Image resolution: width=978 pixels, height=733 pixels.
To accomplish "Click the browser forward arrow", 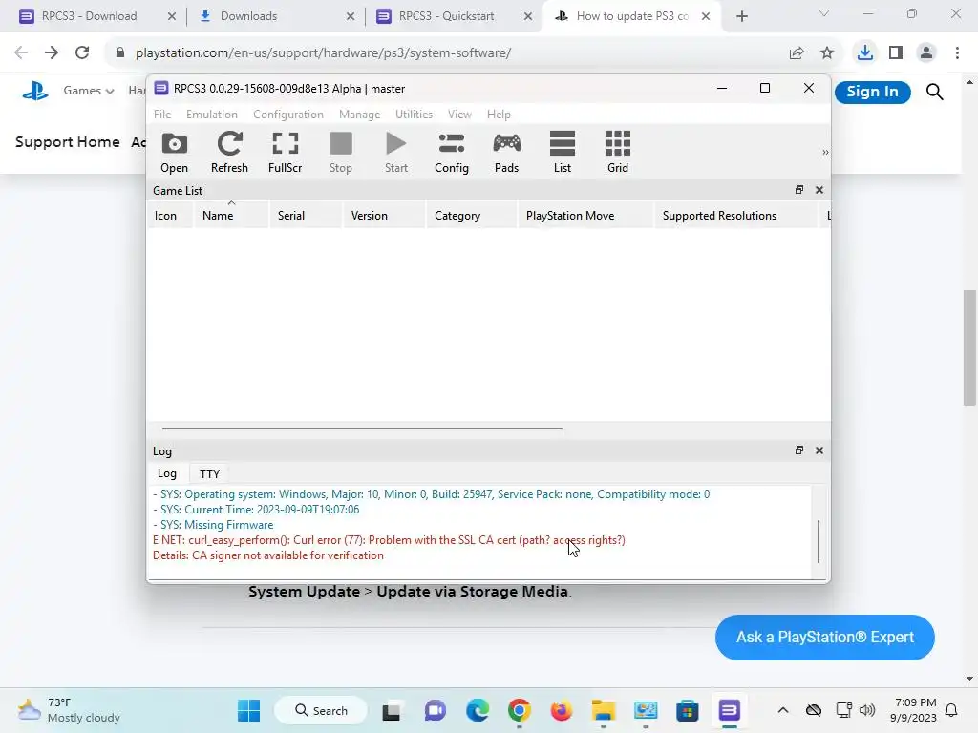I will 52,52.
